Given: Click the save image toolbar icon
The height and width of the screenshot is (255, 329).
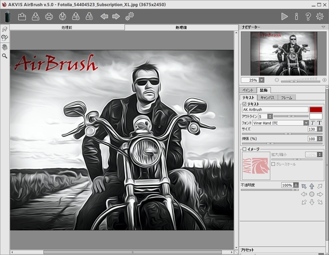Looking at the screenshot, I should (35, 16).
